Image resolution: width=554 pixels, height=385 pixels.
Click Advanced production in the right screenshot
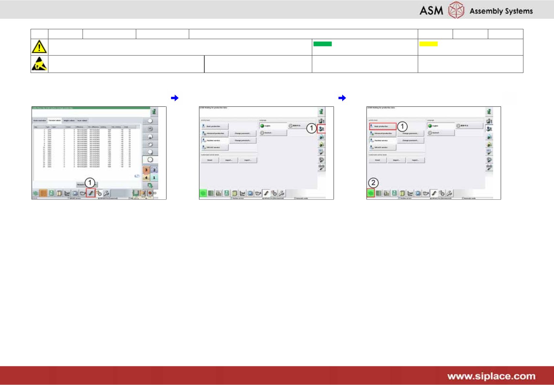click(383, 133)
